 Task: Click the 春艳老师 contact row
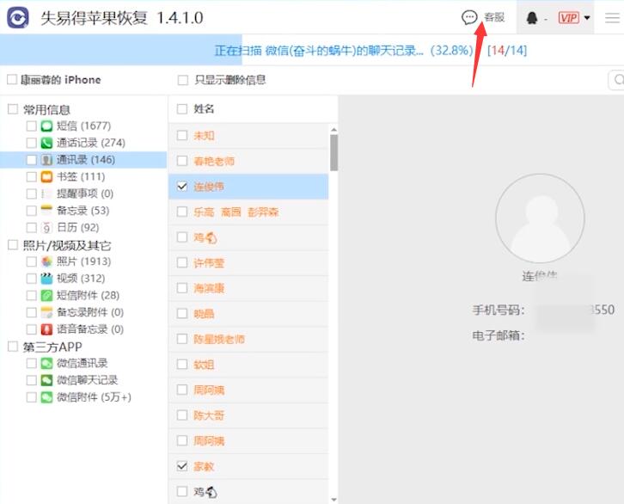tap(248, 161)
